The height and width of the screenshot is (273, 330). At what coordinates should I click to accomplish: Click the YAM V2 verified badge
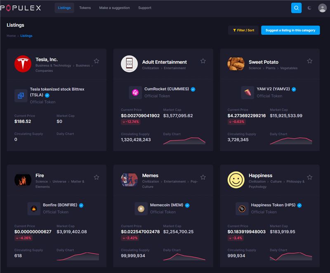click(294, 89)
